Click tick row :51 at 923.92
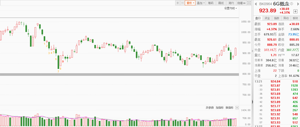This screenshot has width=300, height=127. [277, 114]
